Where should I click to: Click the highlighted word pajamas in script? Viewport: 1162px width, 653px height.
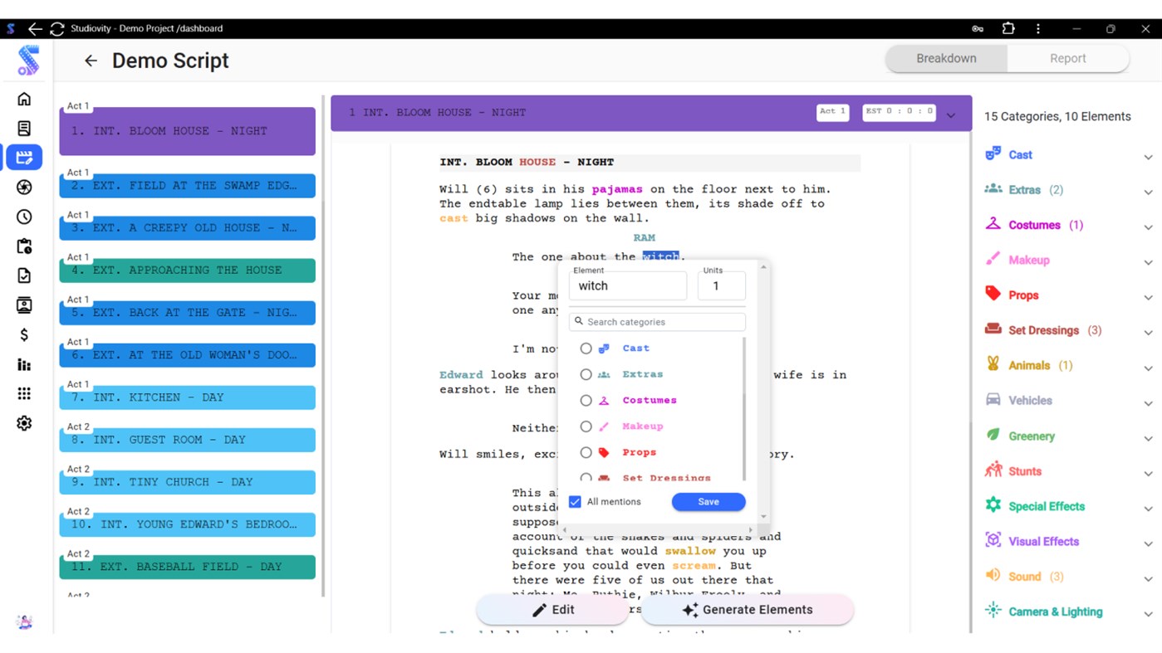click(617, 189)
